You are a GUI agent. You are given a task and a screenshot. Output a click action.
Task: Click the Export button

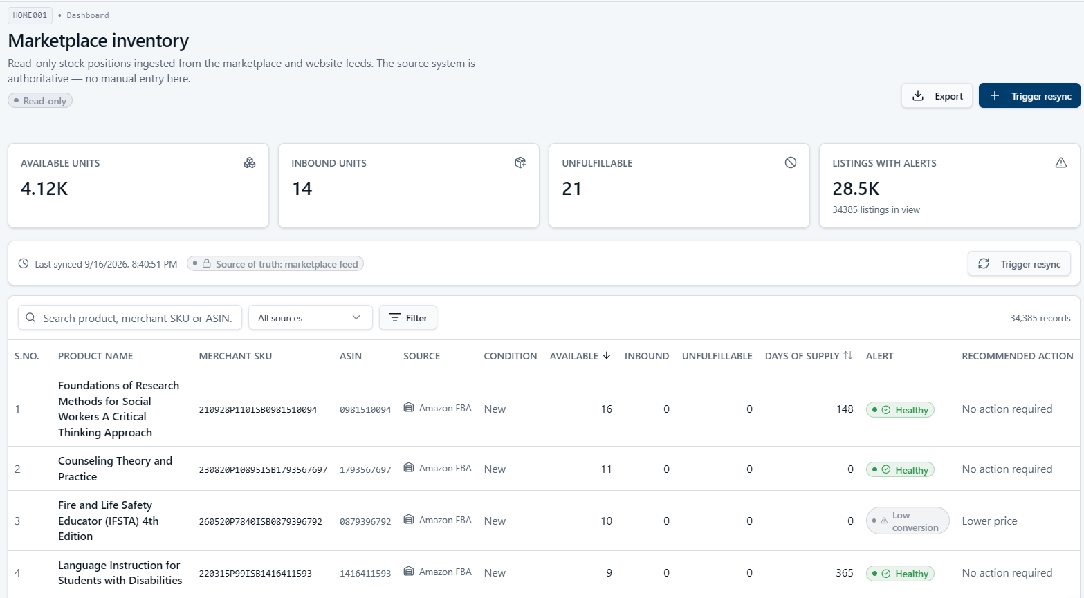[937, 95]
